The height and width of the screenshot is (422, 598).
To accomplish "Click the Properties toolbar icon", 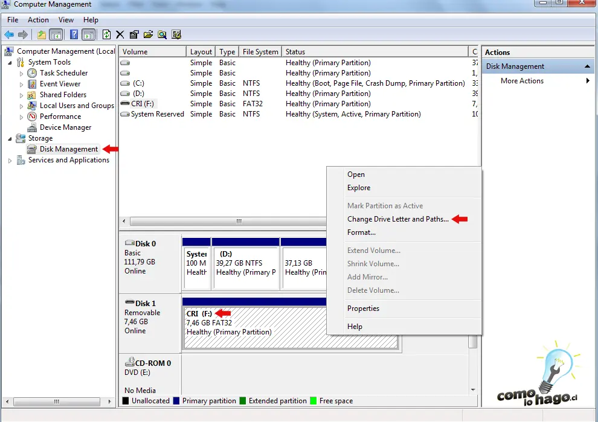I will pyautogui.click(x=134, y=34).
